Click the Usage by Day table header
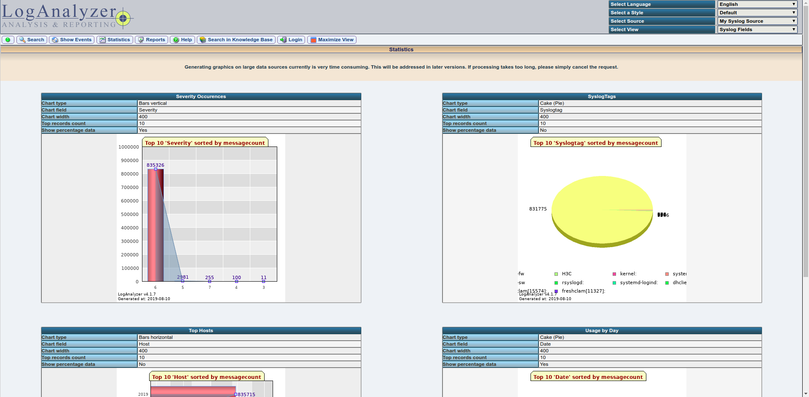 click(602, 330)
